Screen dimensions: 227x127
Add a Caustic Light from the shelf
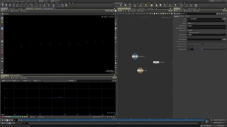[165, 6]
